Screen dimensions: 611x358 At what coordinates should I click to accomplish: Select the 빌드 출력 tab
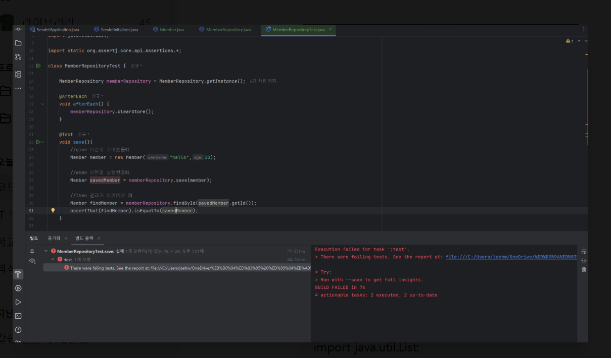point(84,238)
